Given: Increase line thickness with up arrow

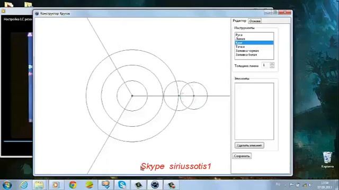Looking at the screenshot, I should pos(272,63).
